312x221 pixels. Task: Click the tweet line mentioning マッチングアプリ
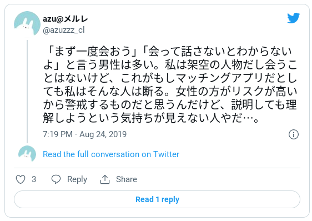(170, 78)
